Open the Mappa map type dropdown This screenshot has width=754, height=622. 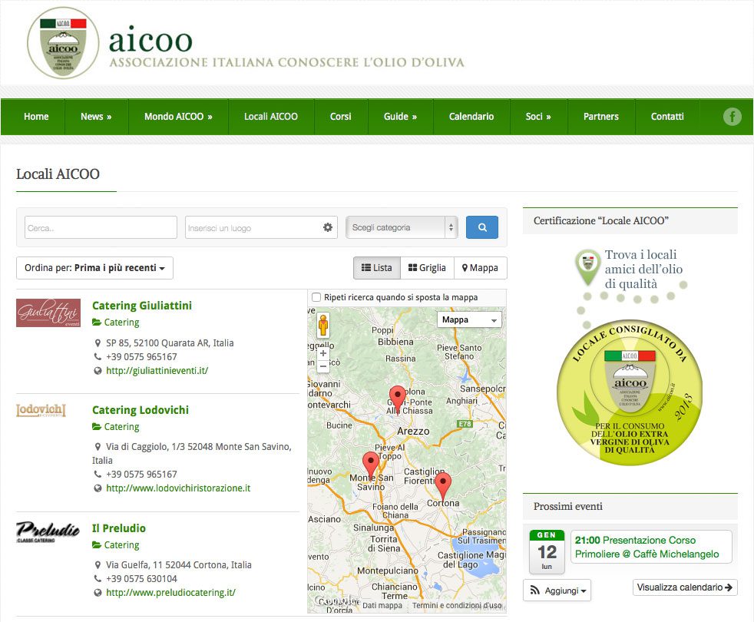[469, 319]
